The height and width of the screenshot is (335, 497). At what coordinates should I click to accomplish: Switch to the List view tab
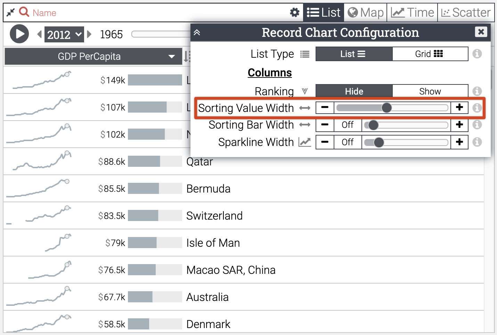coord(324,13)
